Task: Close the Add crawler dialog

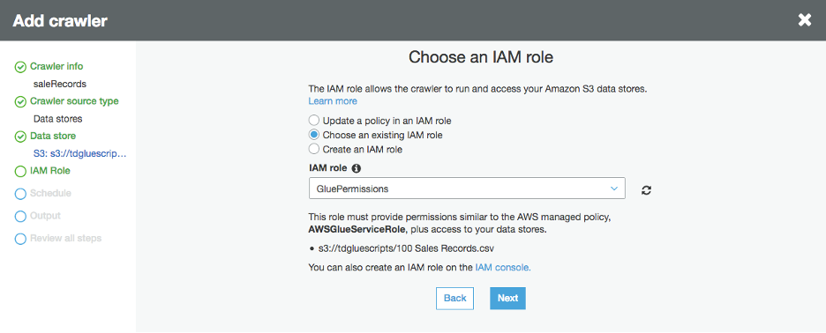Action: [x=805, y=20]
